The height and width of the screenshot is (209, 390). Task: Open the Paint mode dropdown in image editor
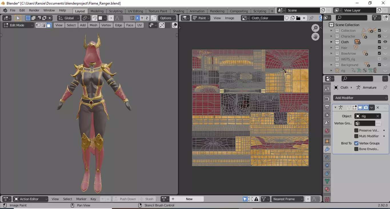(x=201, y=18)
